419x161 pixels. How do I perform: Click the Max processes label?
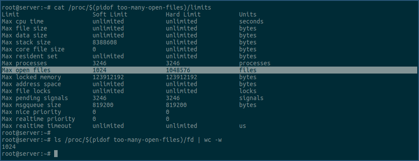coord(24,63)
